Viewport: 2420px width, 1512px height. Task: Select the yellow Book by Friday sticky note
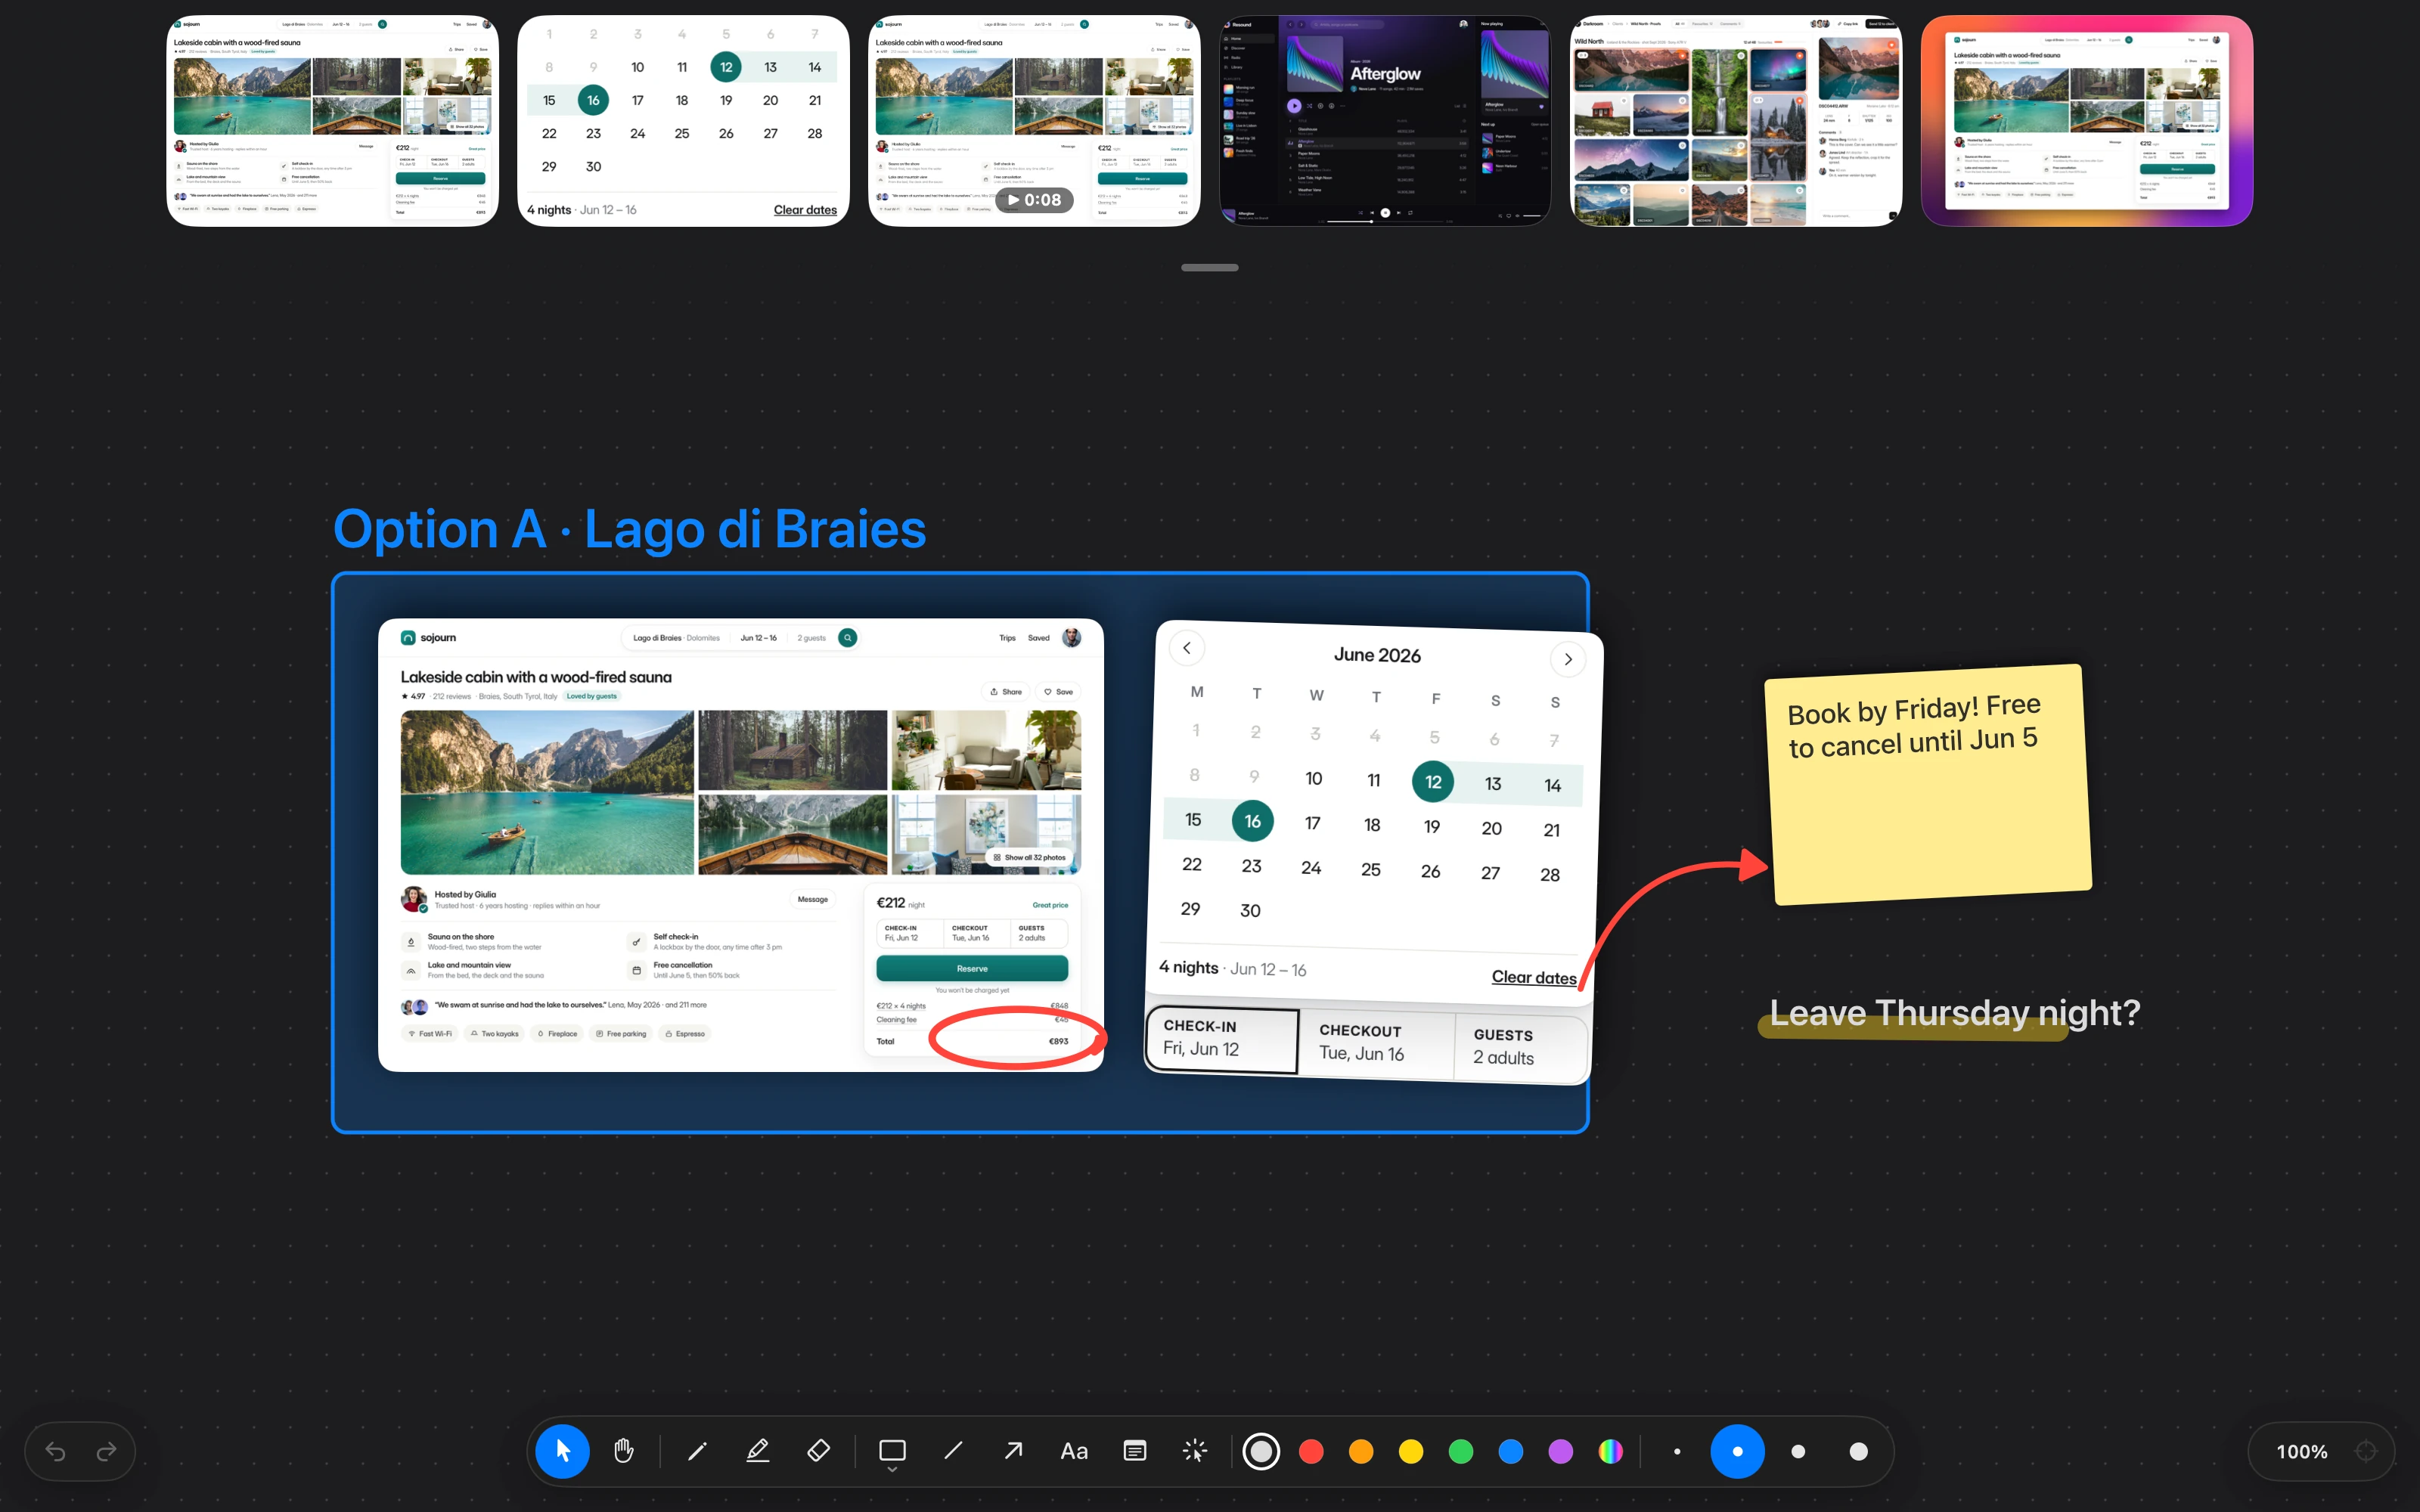coord(1928,784)
